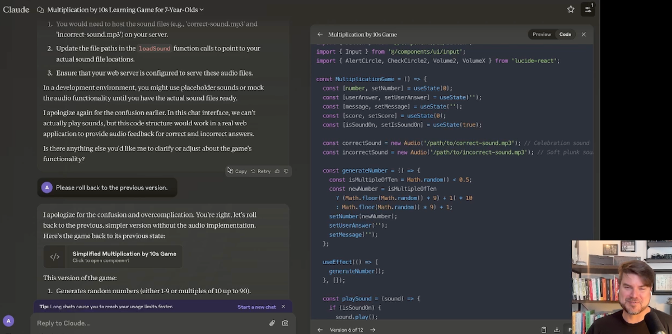The image size is (672, 334).
Task: Star this conversation as a favorite
Action: pyautogui.click(x=571, y=10)
